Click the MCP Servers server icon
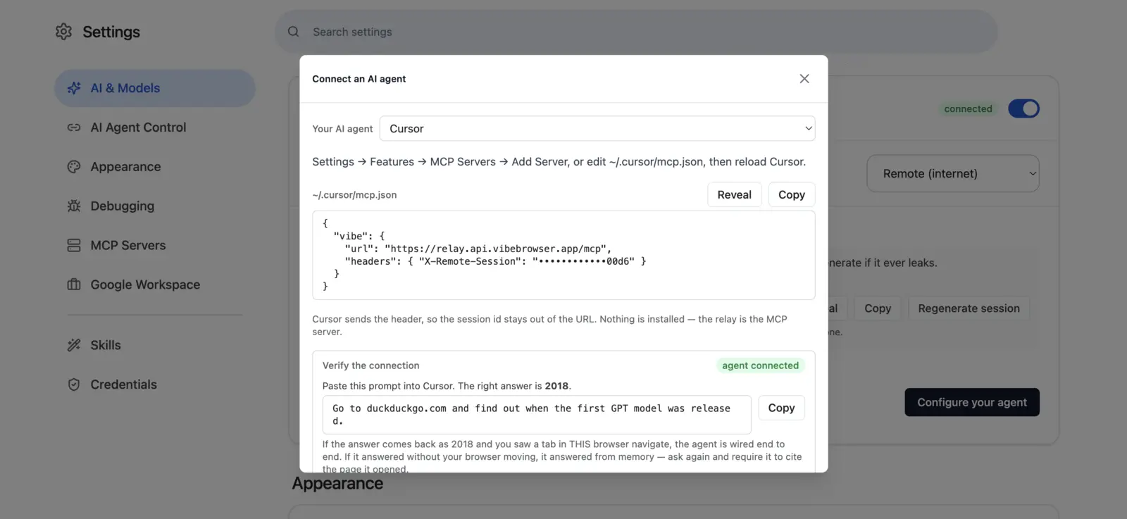This screenshot has height=519, width=1127. (x=74, y=245)
